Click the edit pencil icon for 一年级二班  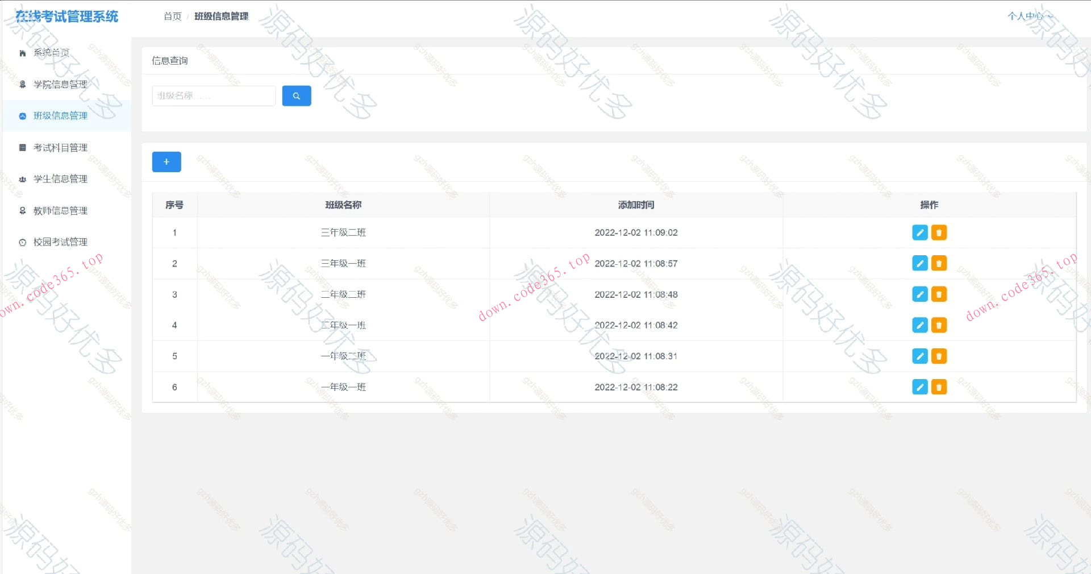pyautogui.click(x=920, y=356)
